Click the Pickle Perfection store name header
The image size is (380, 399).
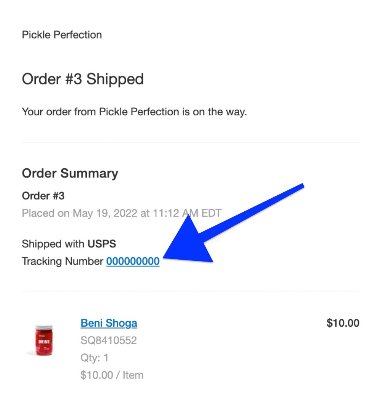pyautogui.click(x=62, y=35)
